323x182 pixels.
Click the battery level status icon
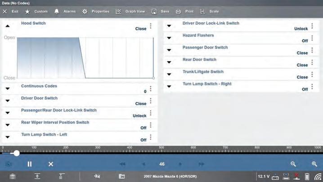point(307,177)
